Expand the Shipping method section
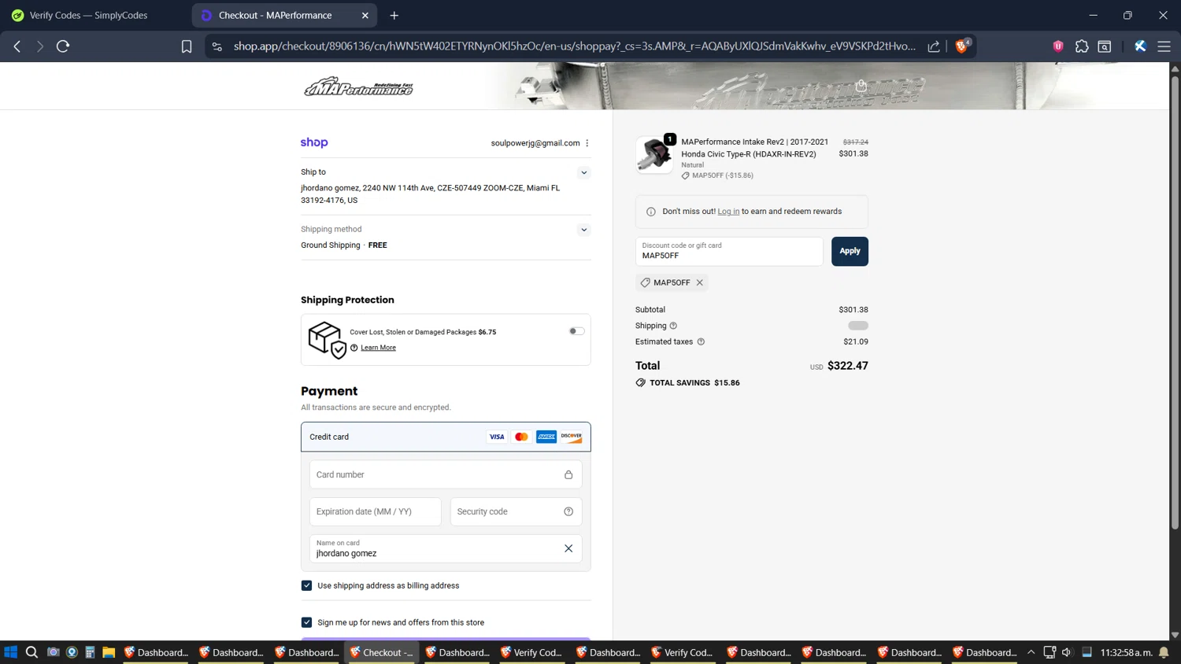 pos(584,230)
